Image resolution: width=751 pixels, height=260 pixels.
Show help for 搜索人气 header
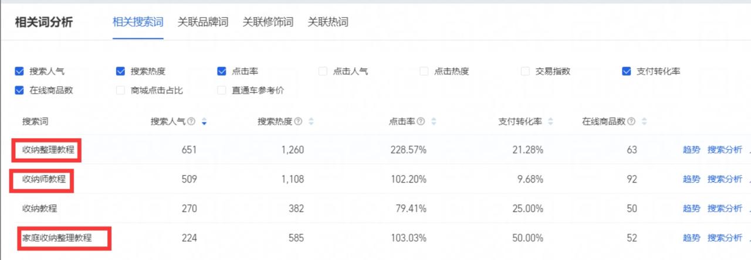coord(191,122)
